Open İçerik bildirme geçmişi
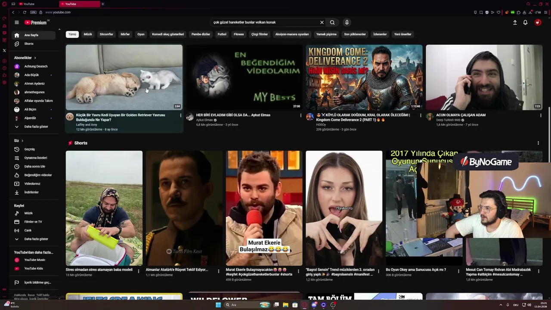 [34, 282]
